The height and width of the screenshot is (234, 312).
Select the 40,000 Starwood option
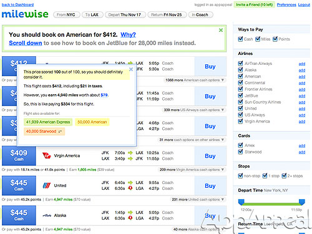click(x=44, y=132)
